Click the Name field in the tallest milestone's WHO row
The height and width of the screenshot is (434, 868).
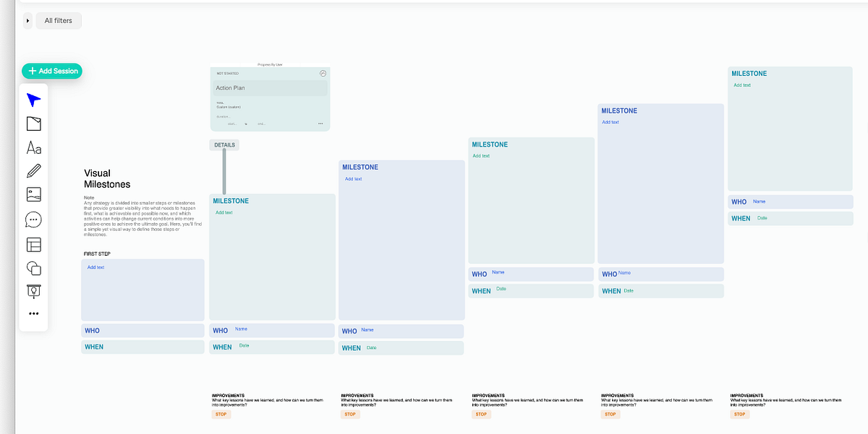[759, 201]
